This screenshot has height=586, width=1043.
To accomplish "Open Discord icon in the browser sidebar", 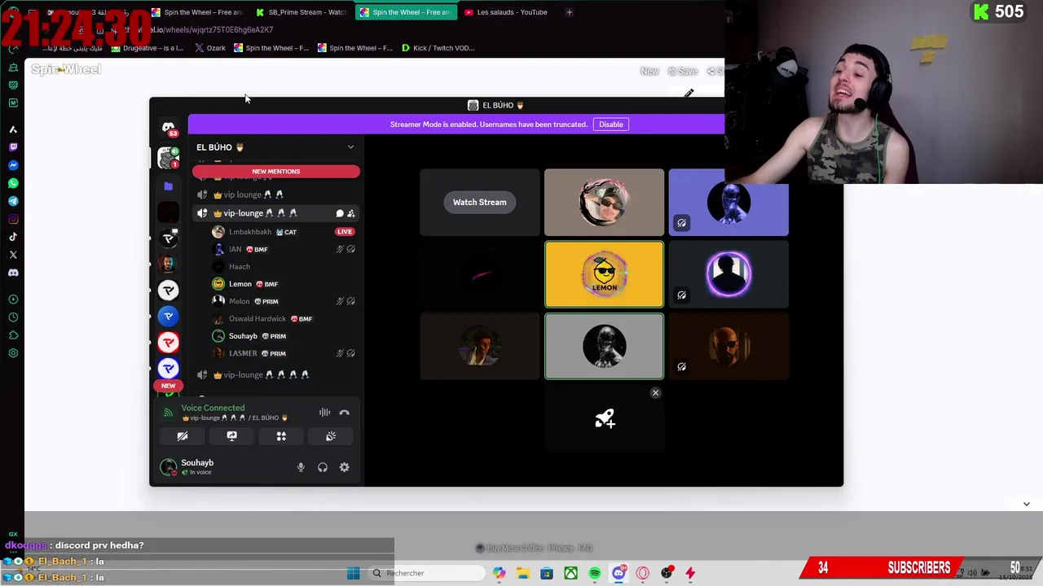I will click(x=13, y=273).
